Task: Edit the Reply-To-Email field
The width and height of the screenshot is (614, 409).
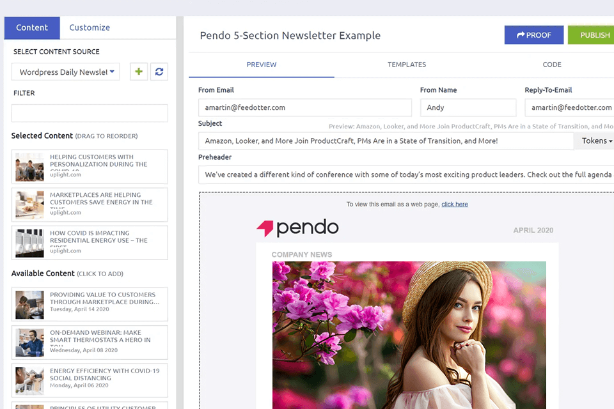Action: (570, 107)
